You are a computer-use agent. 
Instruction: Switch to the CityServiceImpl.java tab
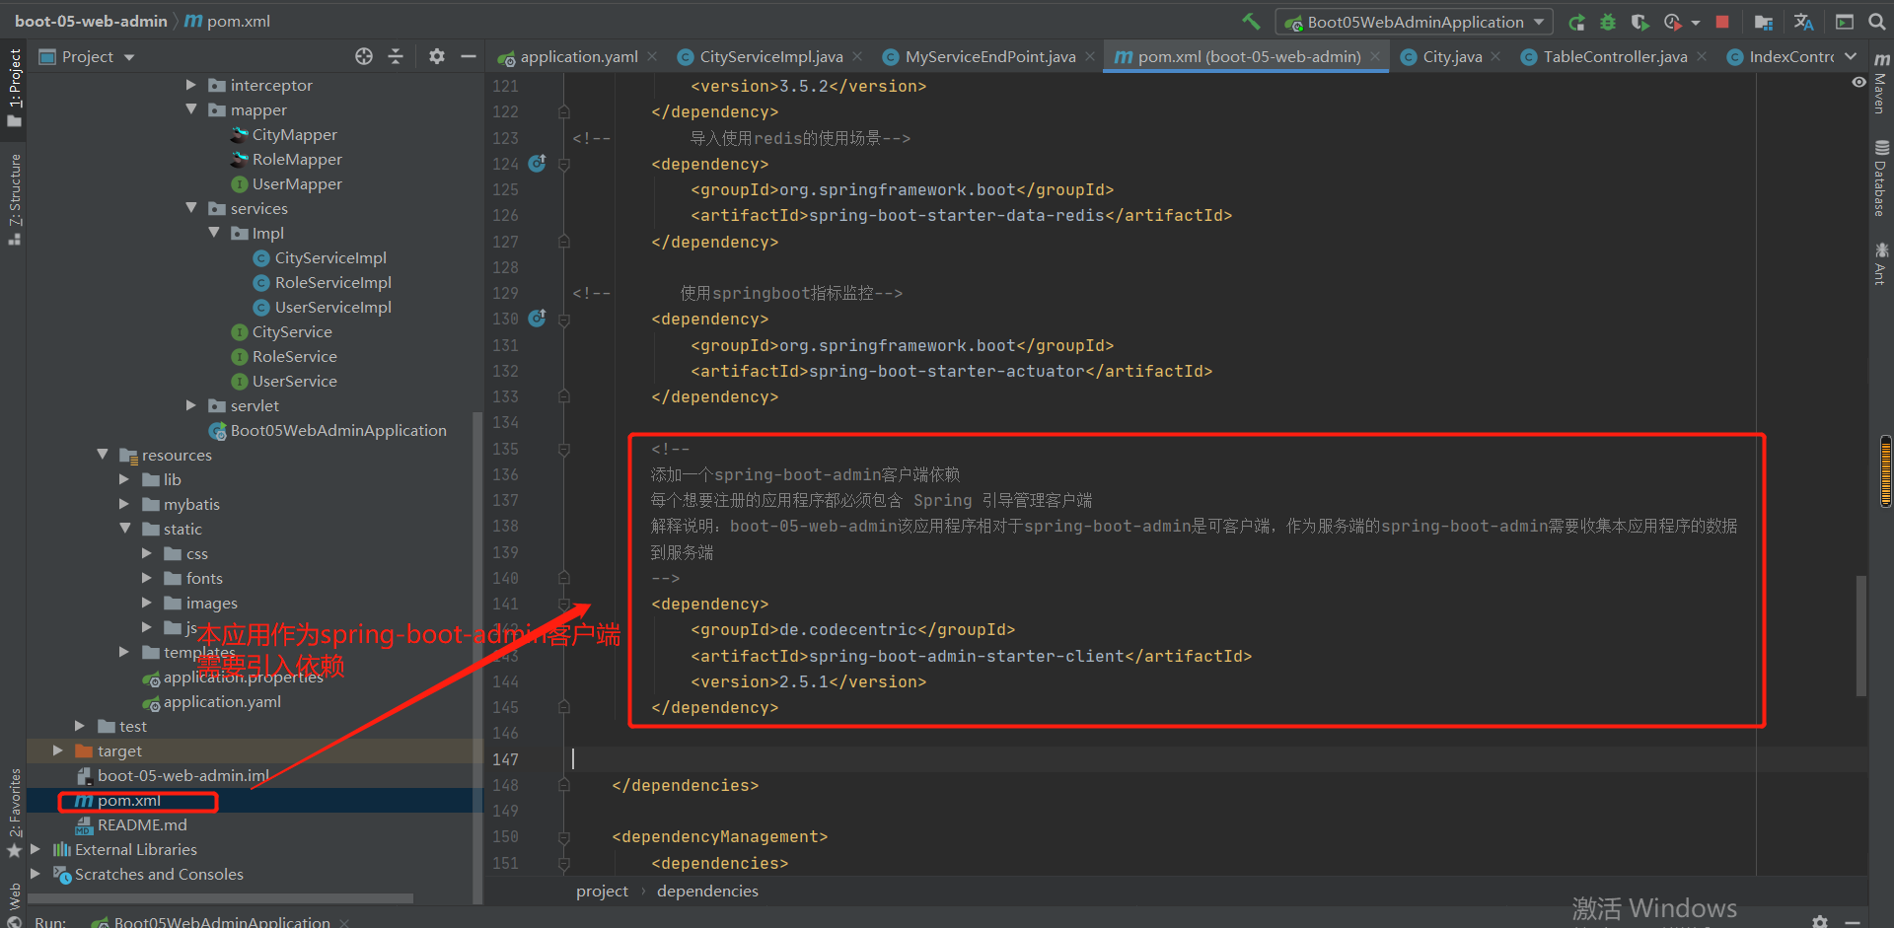click(x=770, y=56)
